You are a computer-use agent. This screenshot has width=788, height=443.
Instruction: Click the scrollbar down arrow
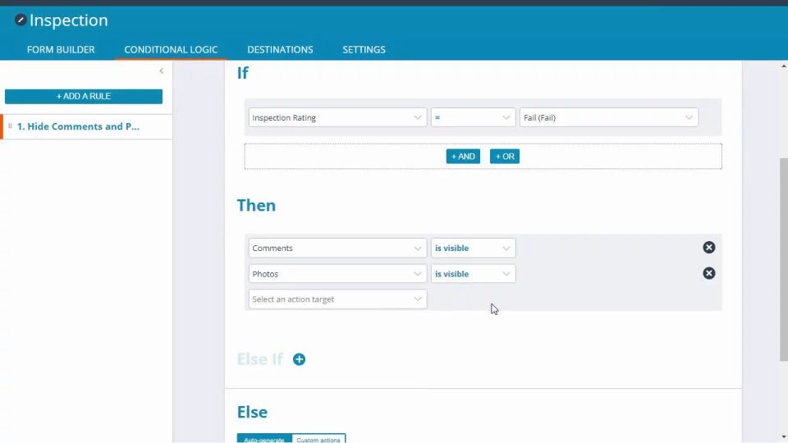(783, 437)
